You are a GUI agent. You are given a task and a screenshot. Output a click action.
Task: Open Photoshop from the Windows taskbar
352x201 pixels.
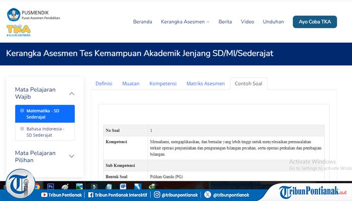(51, 186)
